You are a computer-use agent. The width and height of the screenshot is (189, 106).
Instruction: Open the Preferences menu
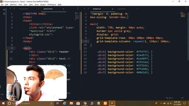[x=52, y=5]
